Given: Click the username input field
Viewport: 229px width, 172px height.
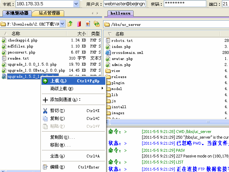Looking at the screenshot, I should point(124,4).
